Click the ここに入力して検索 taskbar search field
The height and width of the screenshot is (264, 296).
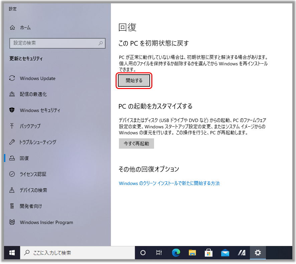[78, 253]
